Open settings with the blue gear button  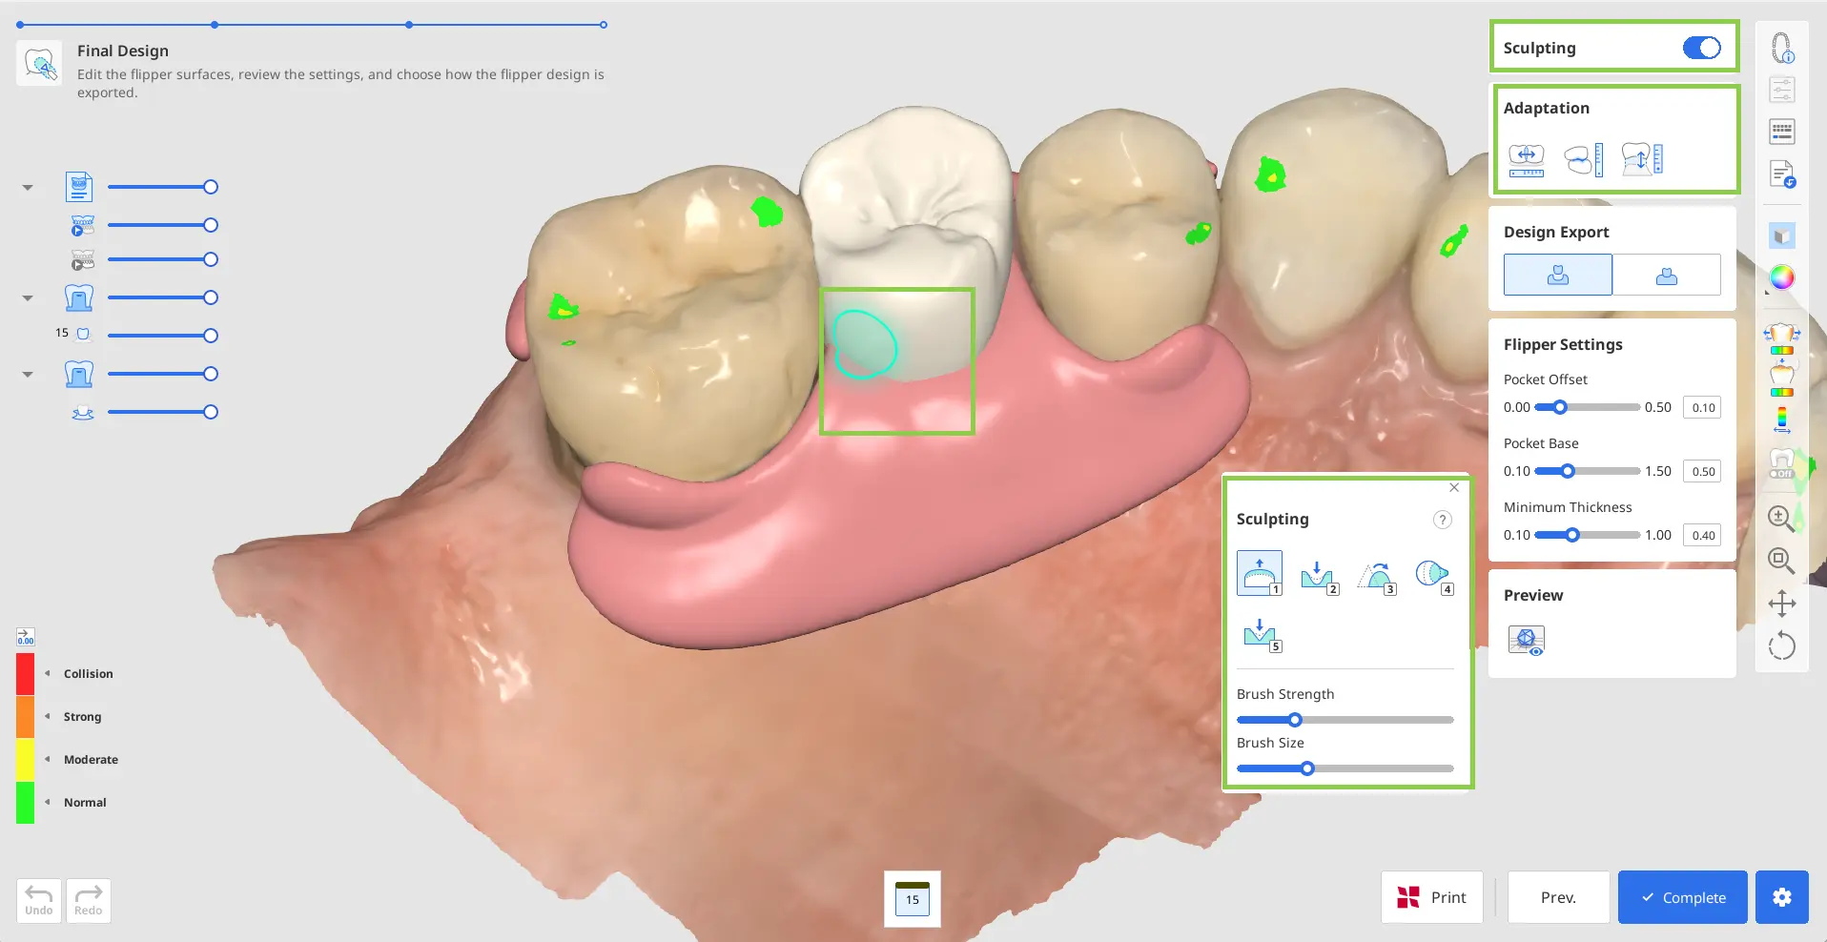click(1782, 897)
